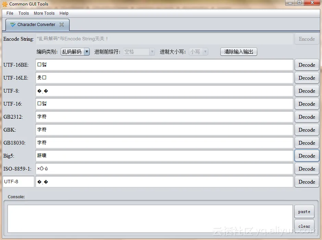Minimize the Common GUI Tools window
The width and height of the screenshot is (322, 240).
[290, 3]
